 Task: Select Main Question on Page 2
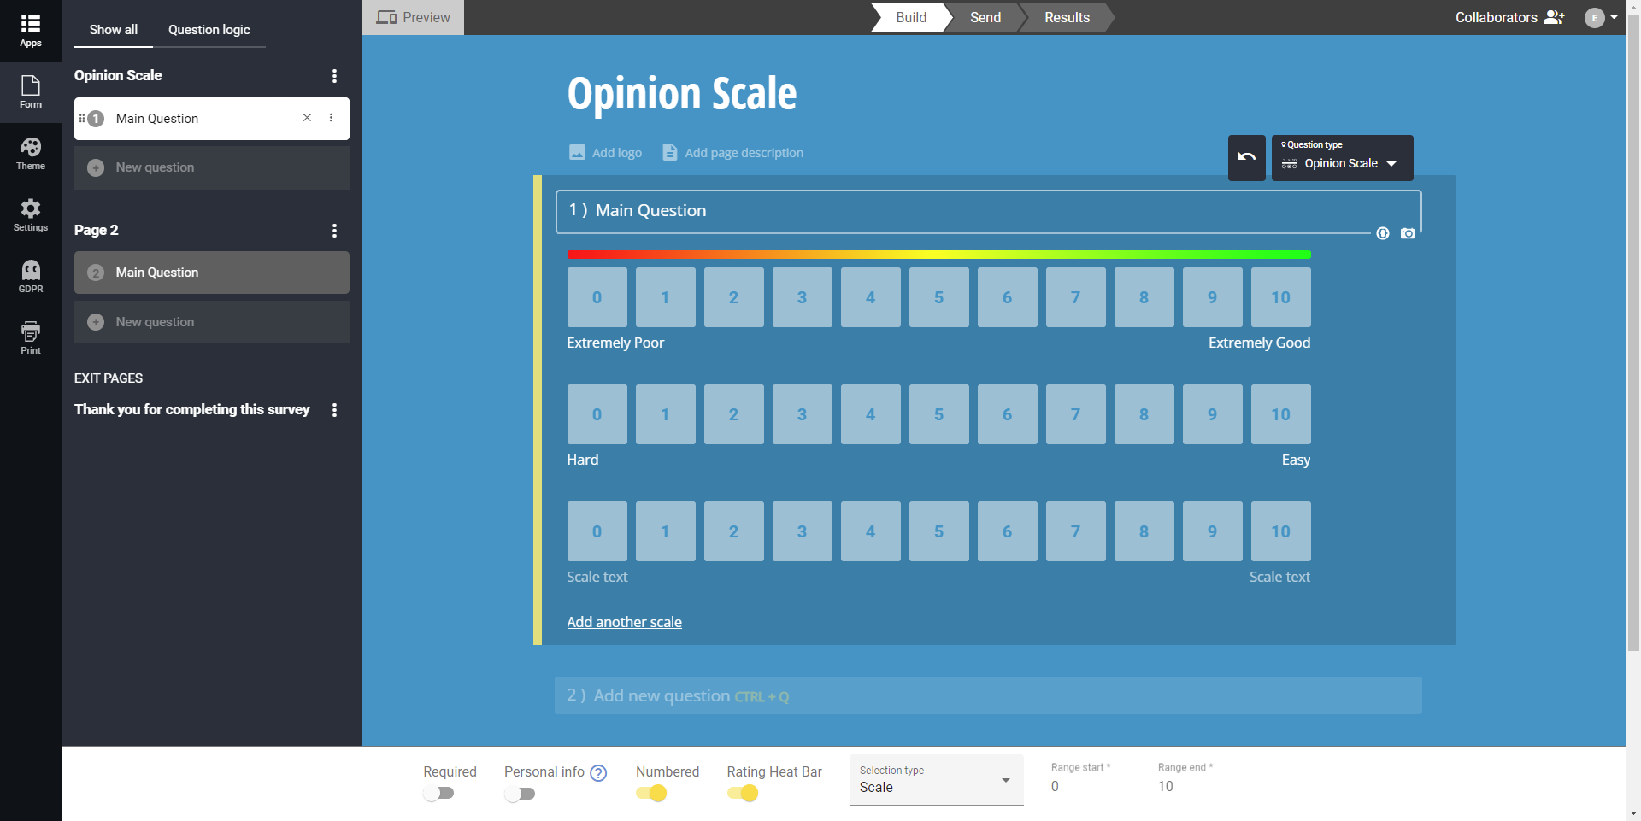212,273
